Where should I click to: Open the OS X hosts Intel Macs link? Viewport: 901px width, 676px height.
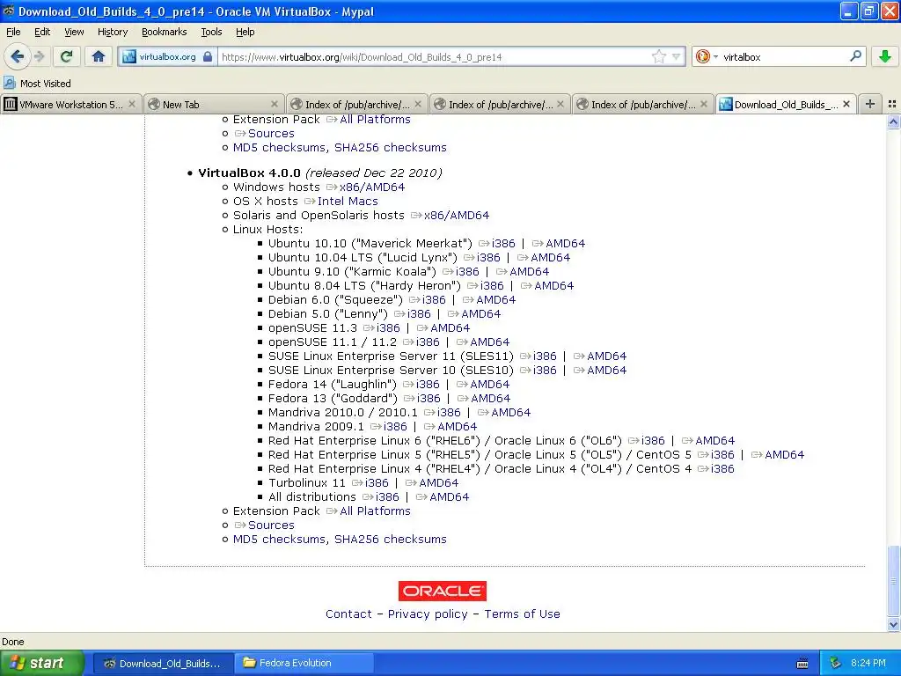pos(348,202)
